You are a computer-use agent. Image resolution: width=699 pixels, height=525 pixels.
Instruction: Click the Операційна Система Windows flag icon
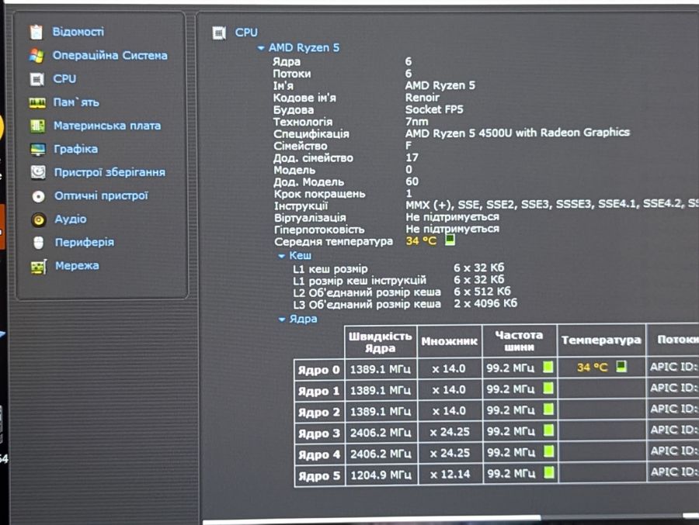click(37, 56)
